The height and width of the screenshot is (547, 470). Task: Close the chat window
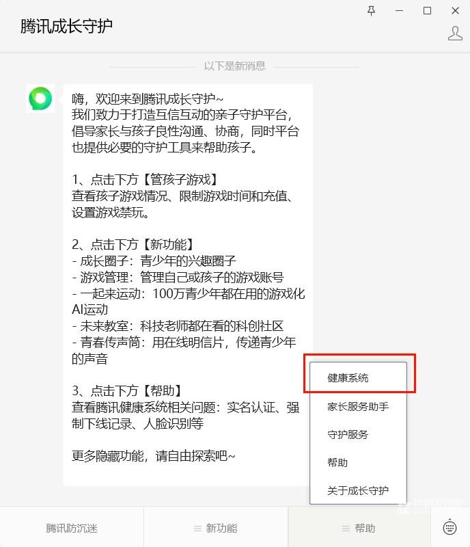click(x=455, y=11)
